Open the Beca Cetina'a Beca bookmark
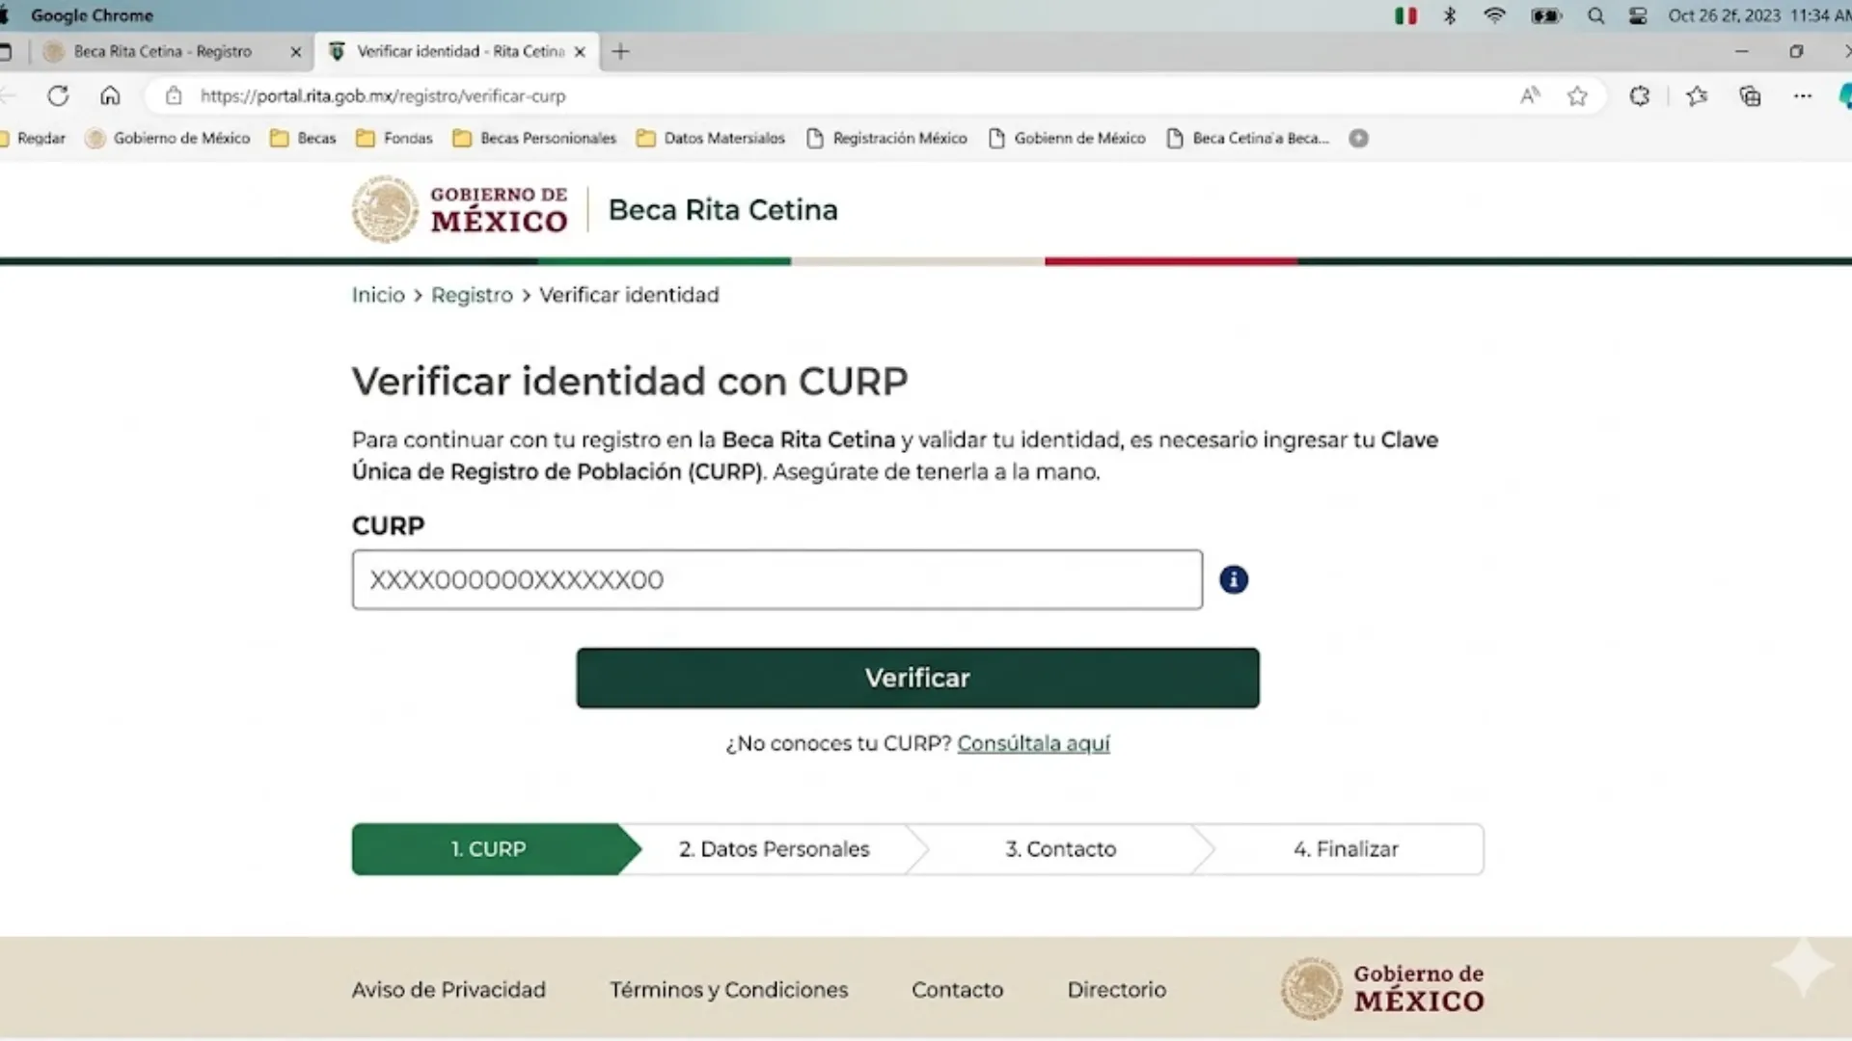Screen dimensions: 1852x1041 coord(1248,138)
